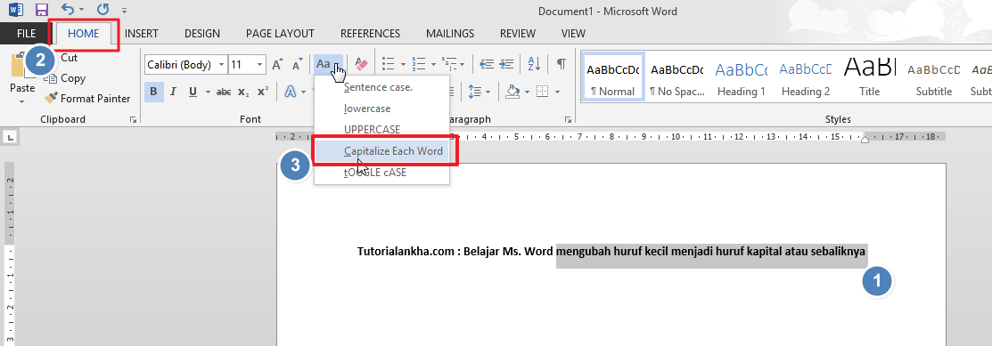Click Format Painter
This screenshot has width=992, height=346.
coord(86,99)
